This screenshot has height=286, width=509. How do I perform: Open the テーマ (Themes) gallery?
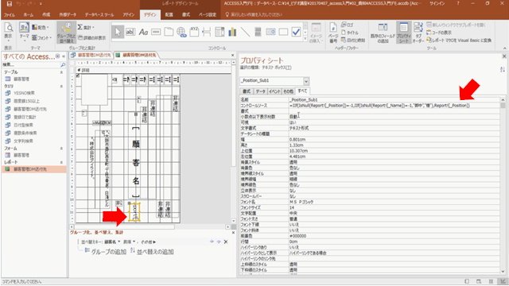tap(24, 32)
